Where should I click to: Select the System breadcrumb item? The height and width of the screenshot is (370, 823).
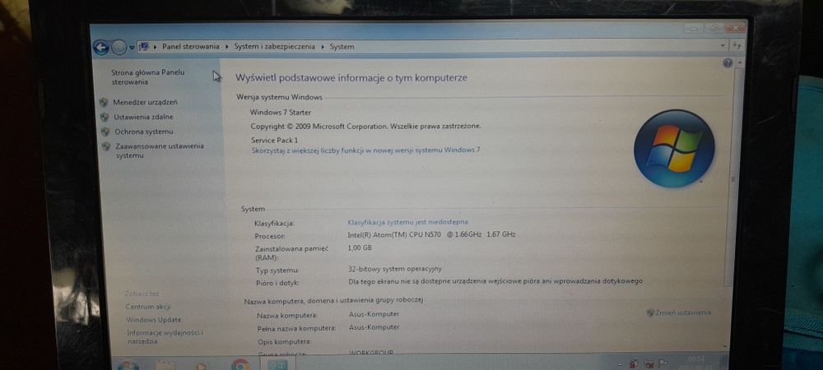click(x=342, y=47)
